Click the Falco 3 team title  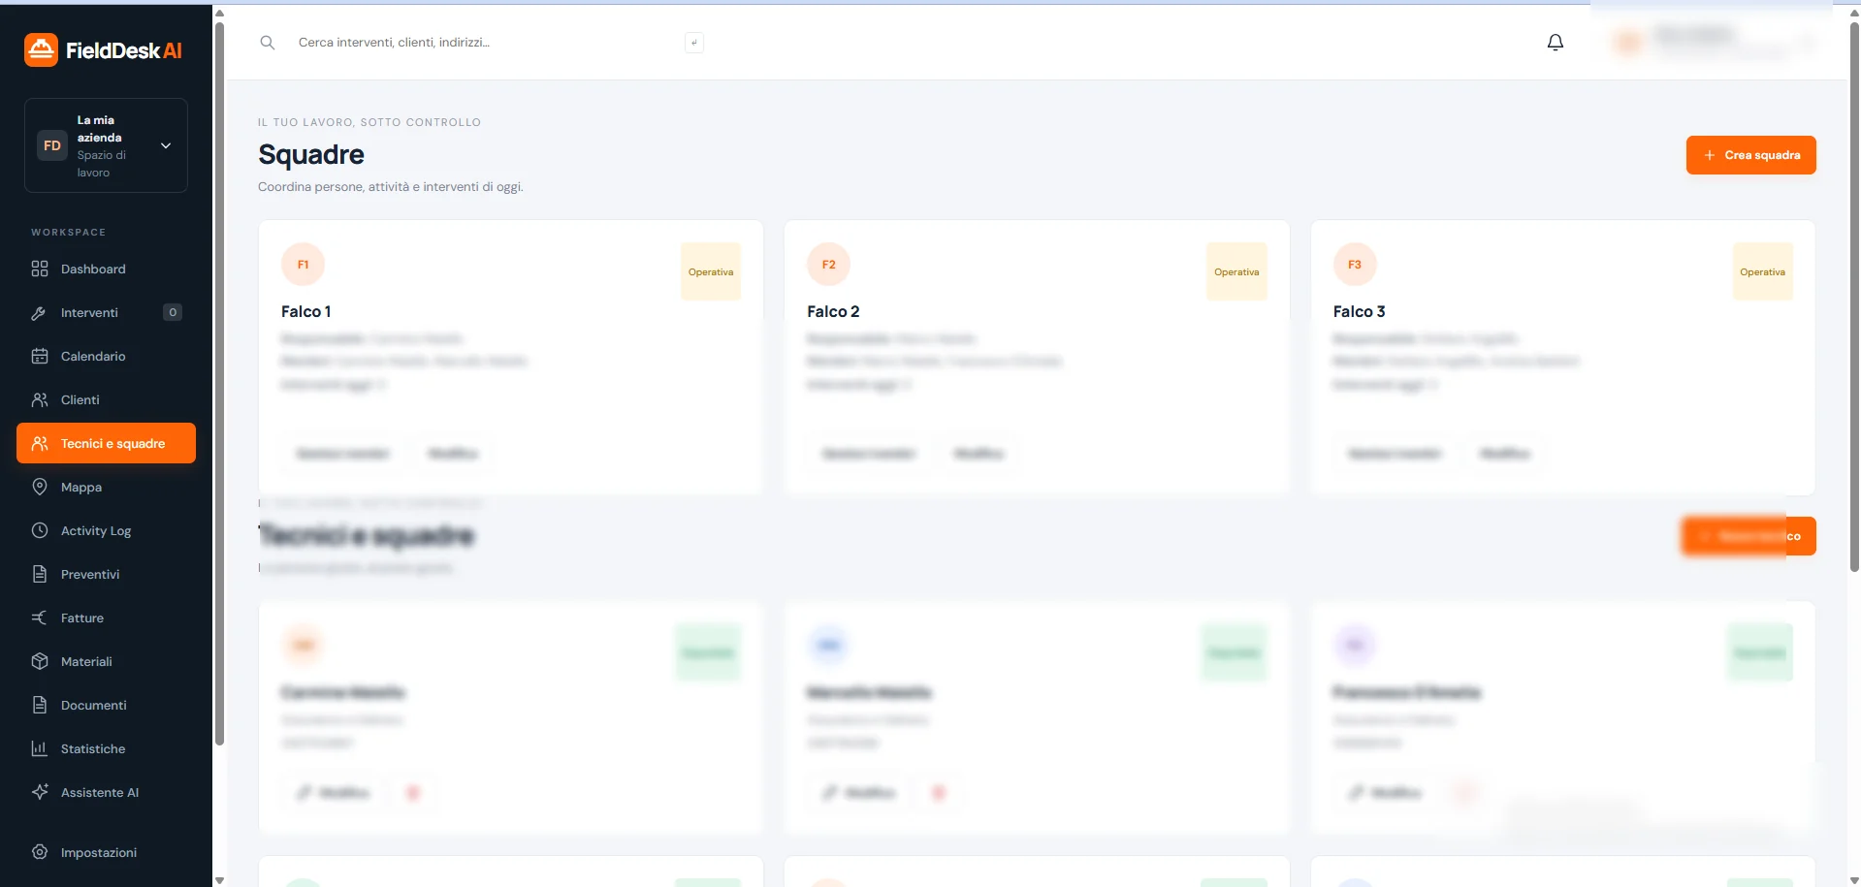point(1359,311)
